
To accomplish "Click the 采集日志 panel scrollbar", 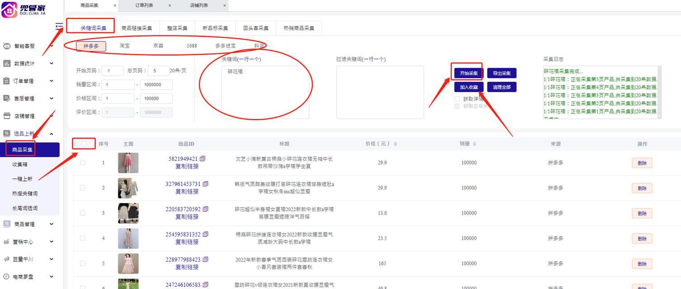I will (x=659, y=92).
